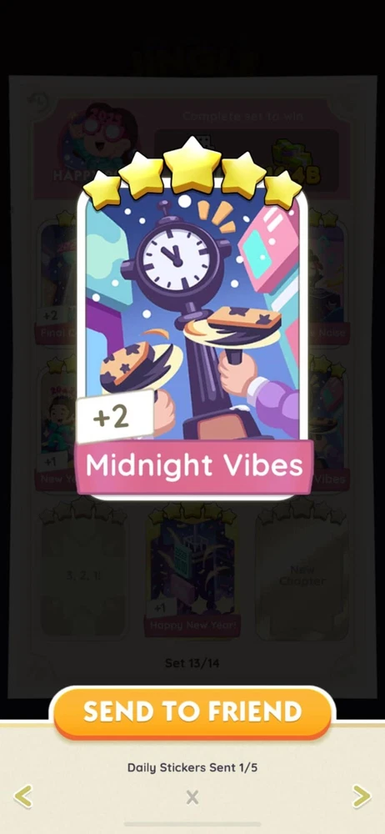385x834 pixels.
Task: Tap the character with glasses in banner
Action: 98,139
